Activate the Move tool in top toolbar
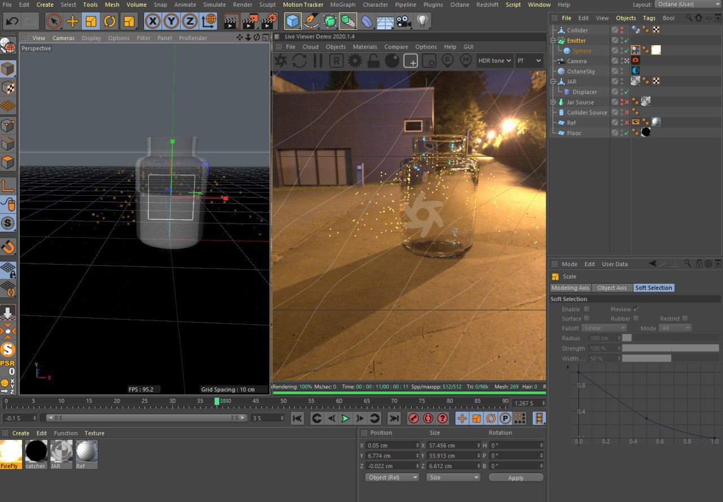The image size is (723, 502). pyautogui.click(x=72, y=22)
